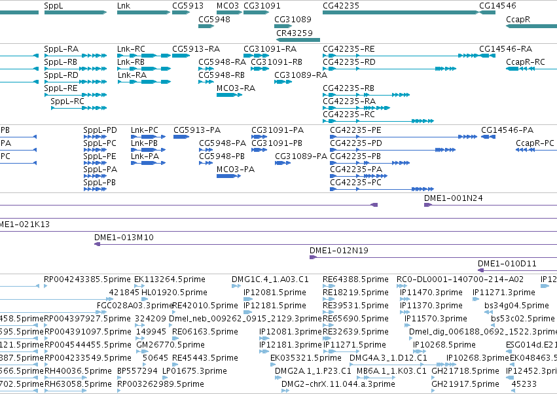Click protein CG31091-PA

pyautogui.click(x=259, y=137)
